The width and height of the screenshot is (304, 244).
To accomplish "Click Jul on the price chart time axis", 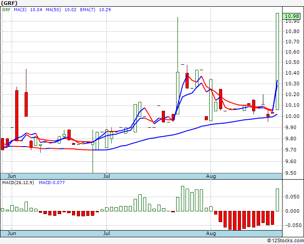I will point(106,176).
